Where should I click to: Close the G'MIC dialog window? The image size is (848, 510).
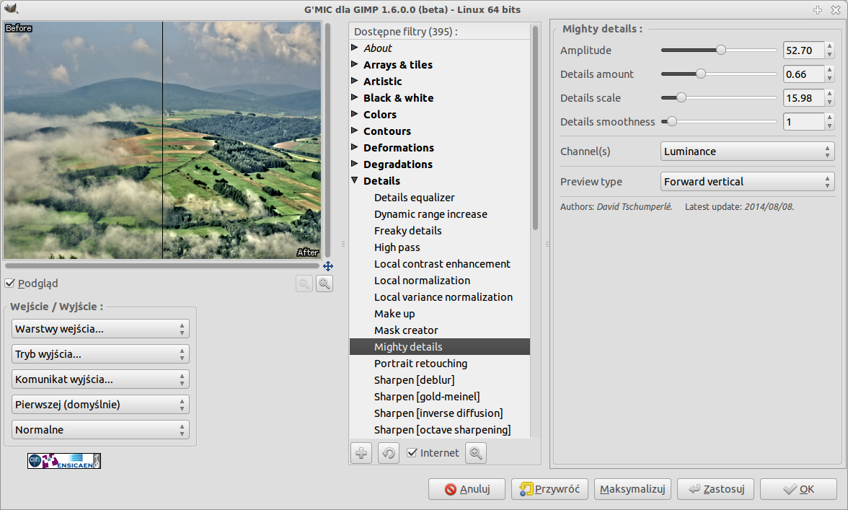[836, 9]
